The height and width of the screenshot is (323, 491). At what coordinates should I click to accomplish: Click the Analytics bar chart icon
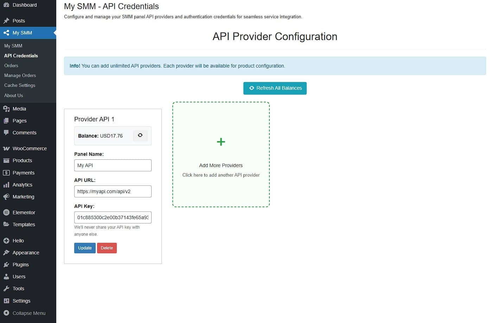tap(6, 185)
